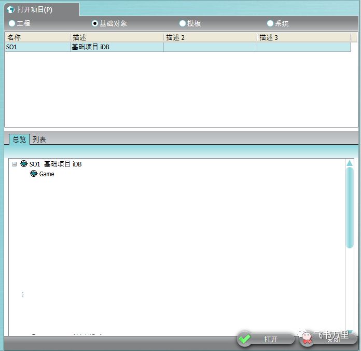Screen dimensions: 361x351
Task: Collapse the SO1 tree node
Action: point(15,164)
